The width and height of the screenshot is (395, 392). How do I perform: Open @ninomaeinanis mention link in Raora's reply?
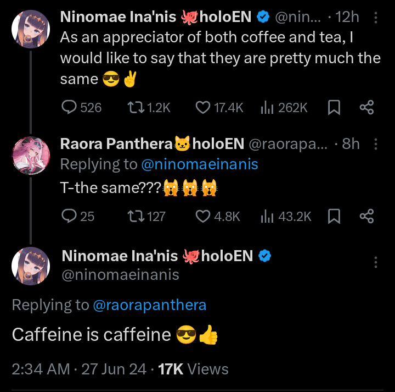click(199, 164)
